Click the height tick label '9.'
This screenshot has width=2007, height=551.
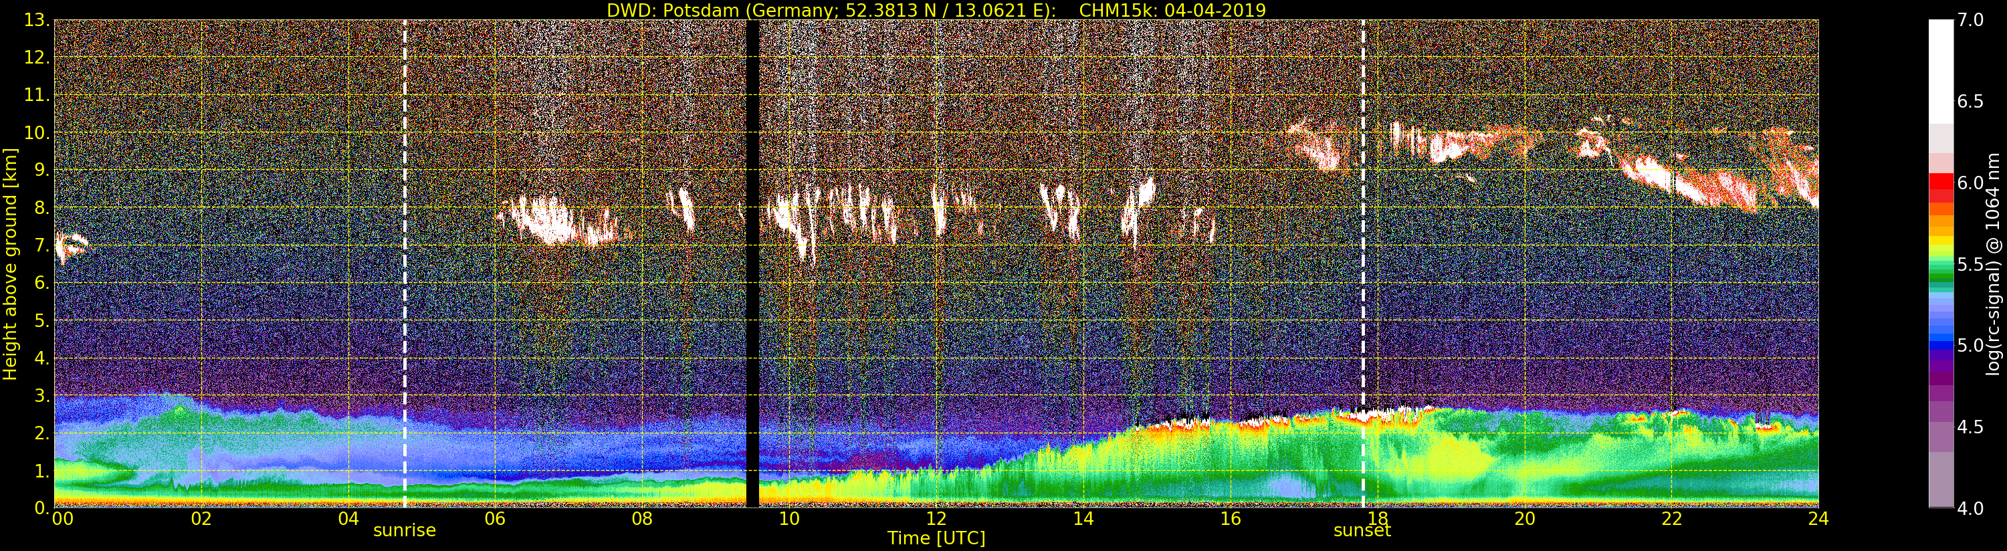(x=41, y=170)
